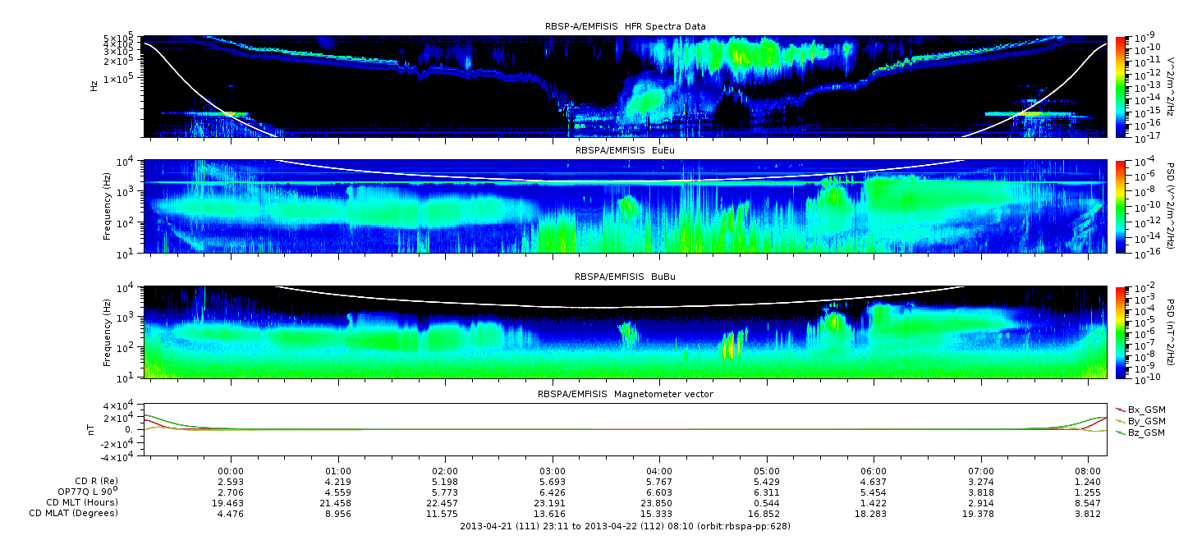Screen dimensions: 1188x540
Task: Click the RBSPA/EMFISIS BuBu panel title
Action: click(x=625, y=277)
